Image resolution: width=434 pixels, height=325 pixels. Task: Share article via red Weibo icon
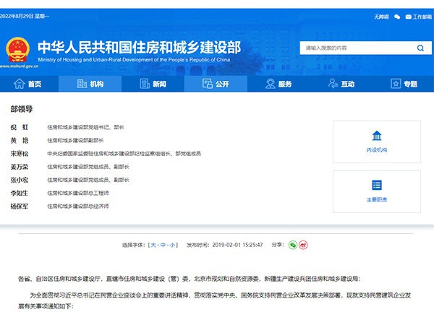point(303,245)
